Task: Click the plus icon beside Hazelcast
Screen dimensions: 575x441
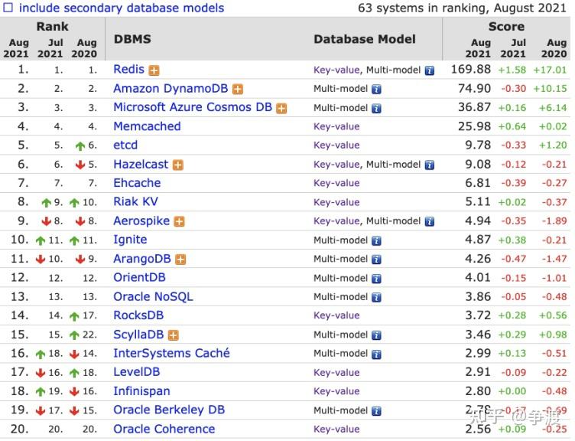Action: coord(178,165)
